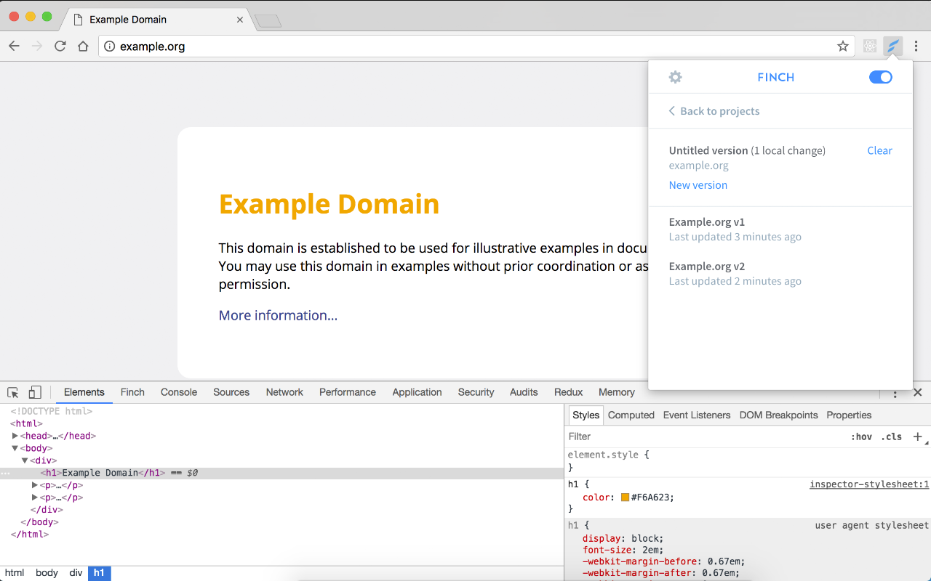Expand the first collapsed p element
This screenshot has height=581, width=931.
click(34, 485)
